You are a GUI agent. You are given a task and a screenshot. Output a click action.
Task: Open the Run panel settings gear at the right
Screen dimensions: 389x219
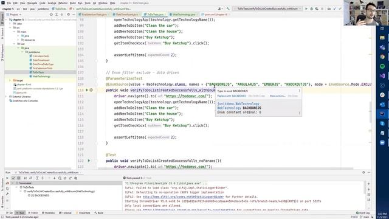click(363, 172)
